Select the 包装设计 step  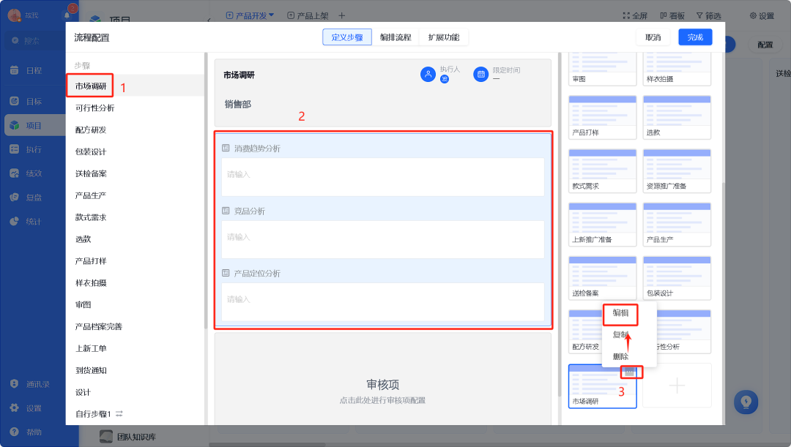(x=91, y=151)
